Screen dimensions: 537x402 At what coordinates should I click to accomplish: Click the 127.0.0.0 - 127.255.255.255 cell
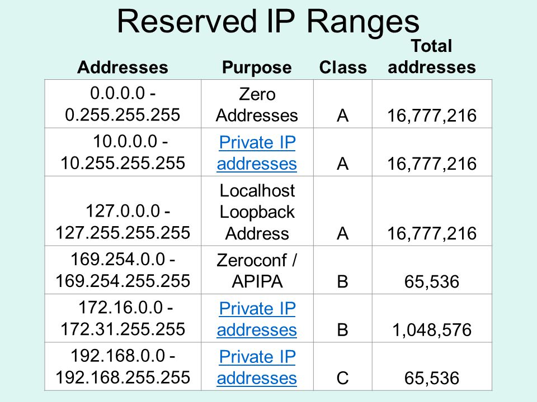(123, 211)
